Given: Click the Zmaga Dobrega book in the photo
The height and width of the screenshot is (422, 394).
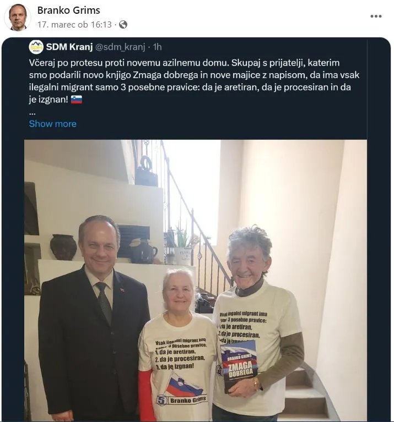Looking at the screenshot, I should click(x=239, y=365).
